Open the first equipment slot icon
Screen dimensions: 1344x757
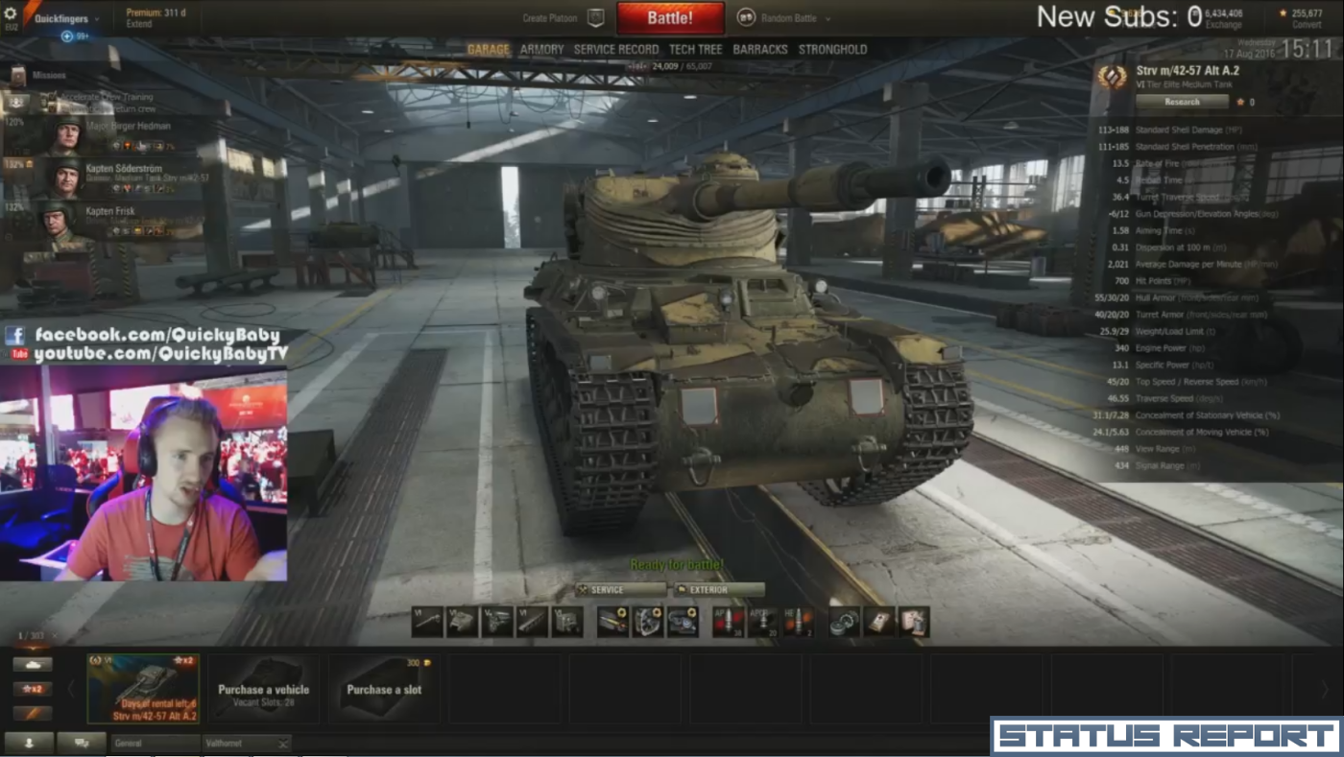coord(613,622)
